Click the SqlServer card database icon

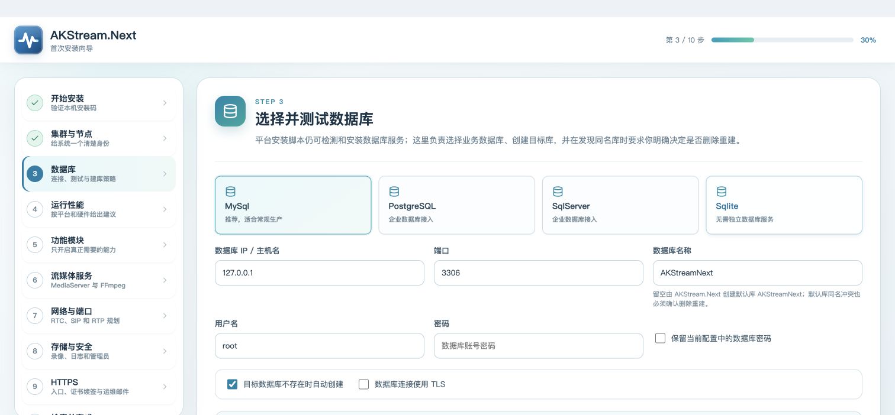pos(558,192)
